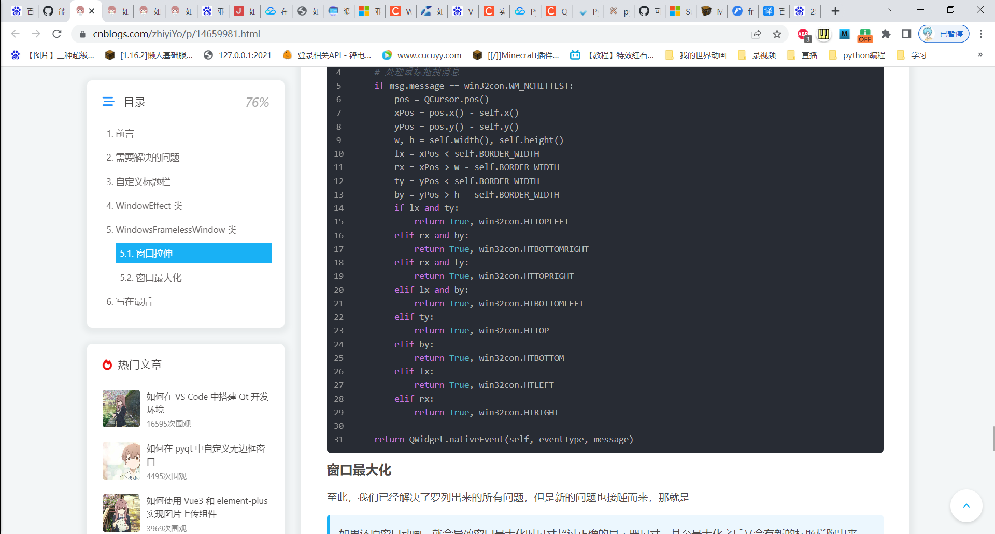This screenshot has height=534, width=995.
Task: Click the piano keyboard extension icon
Action: pyautogui.click(x=824, y=35)
